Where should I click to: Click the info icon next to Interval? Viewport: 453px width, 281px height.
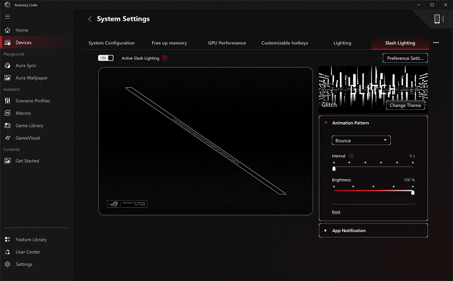click(351, 156)
